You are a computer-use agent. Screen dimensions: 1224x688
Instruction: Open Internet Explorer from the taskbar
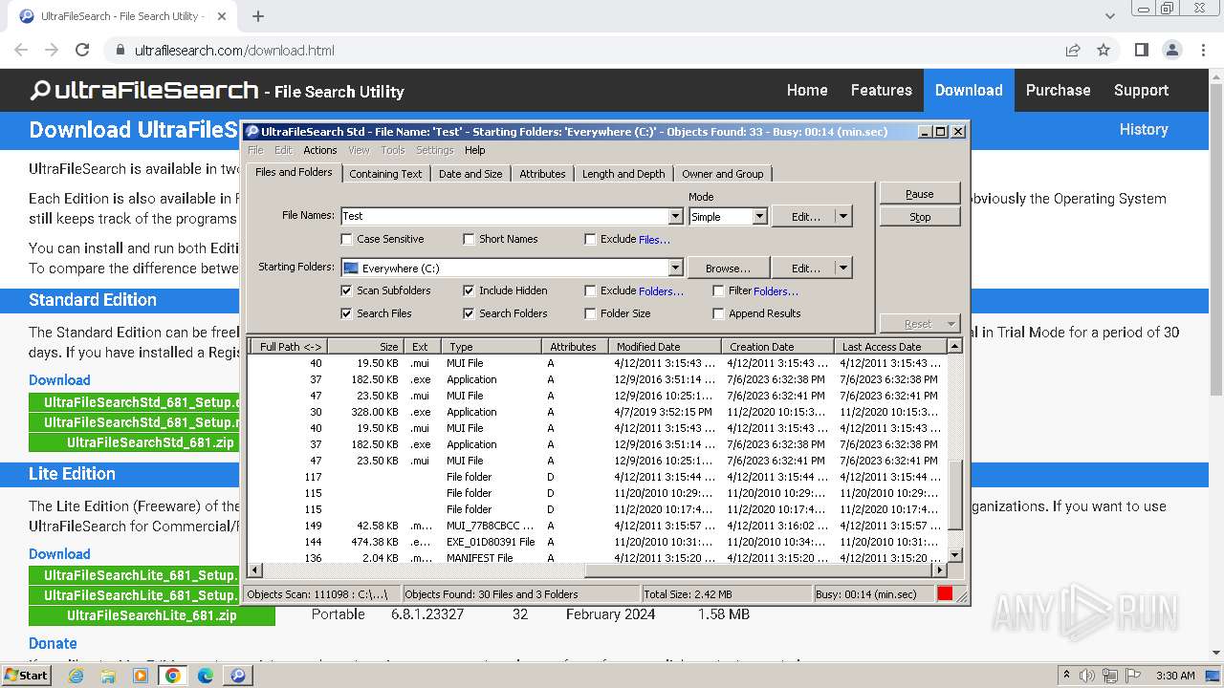[x=76, y=676]
